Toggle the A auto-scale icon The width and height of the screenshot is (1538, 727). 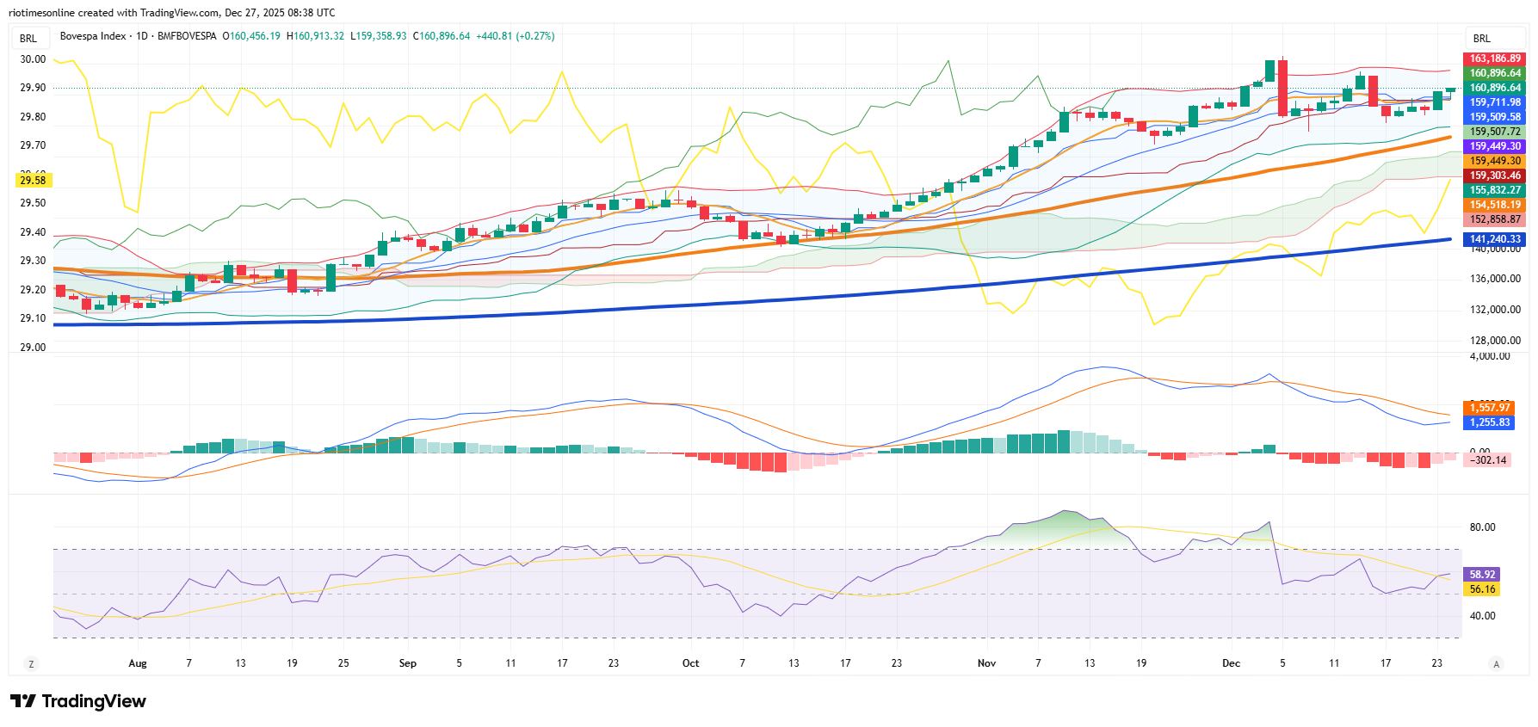1497,663
